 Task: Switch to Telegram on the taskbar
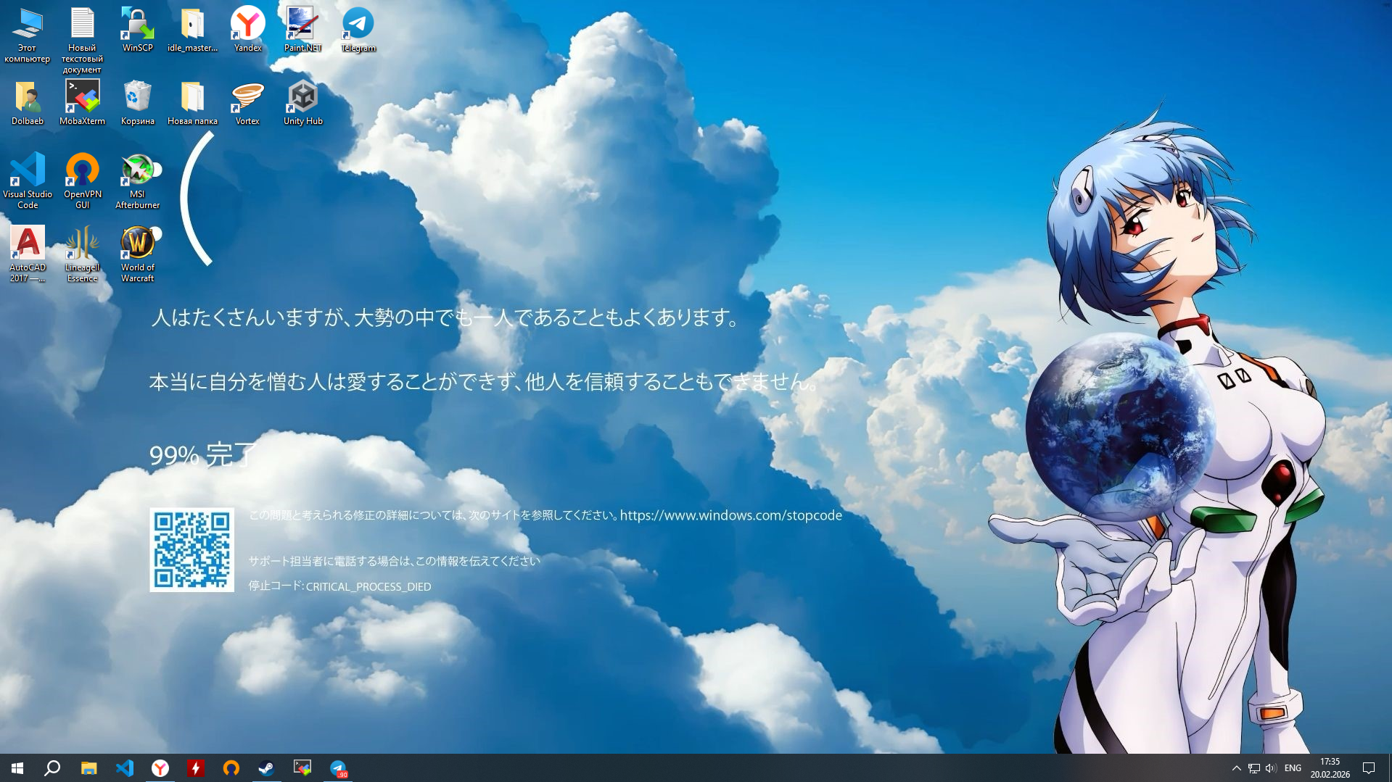point(338,768)
